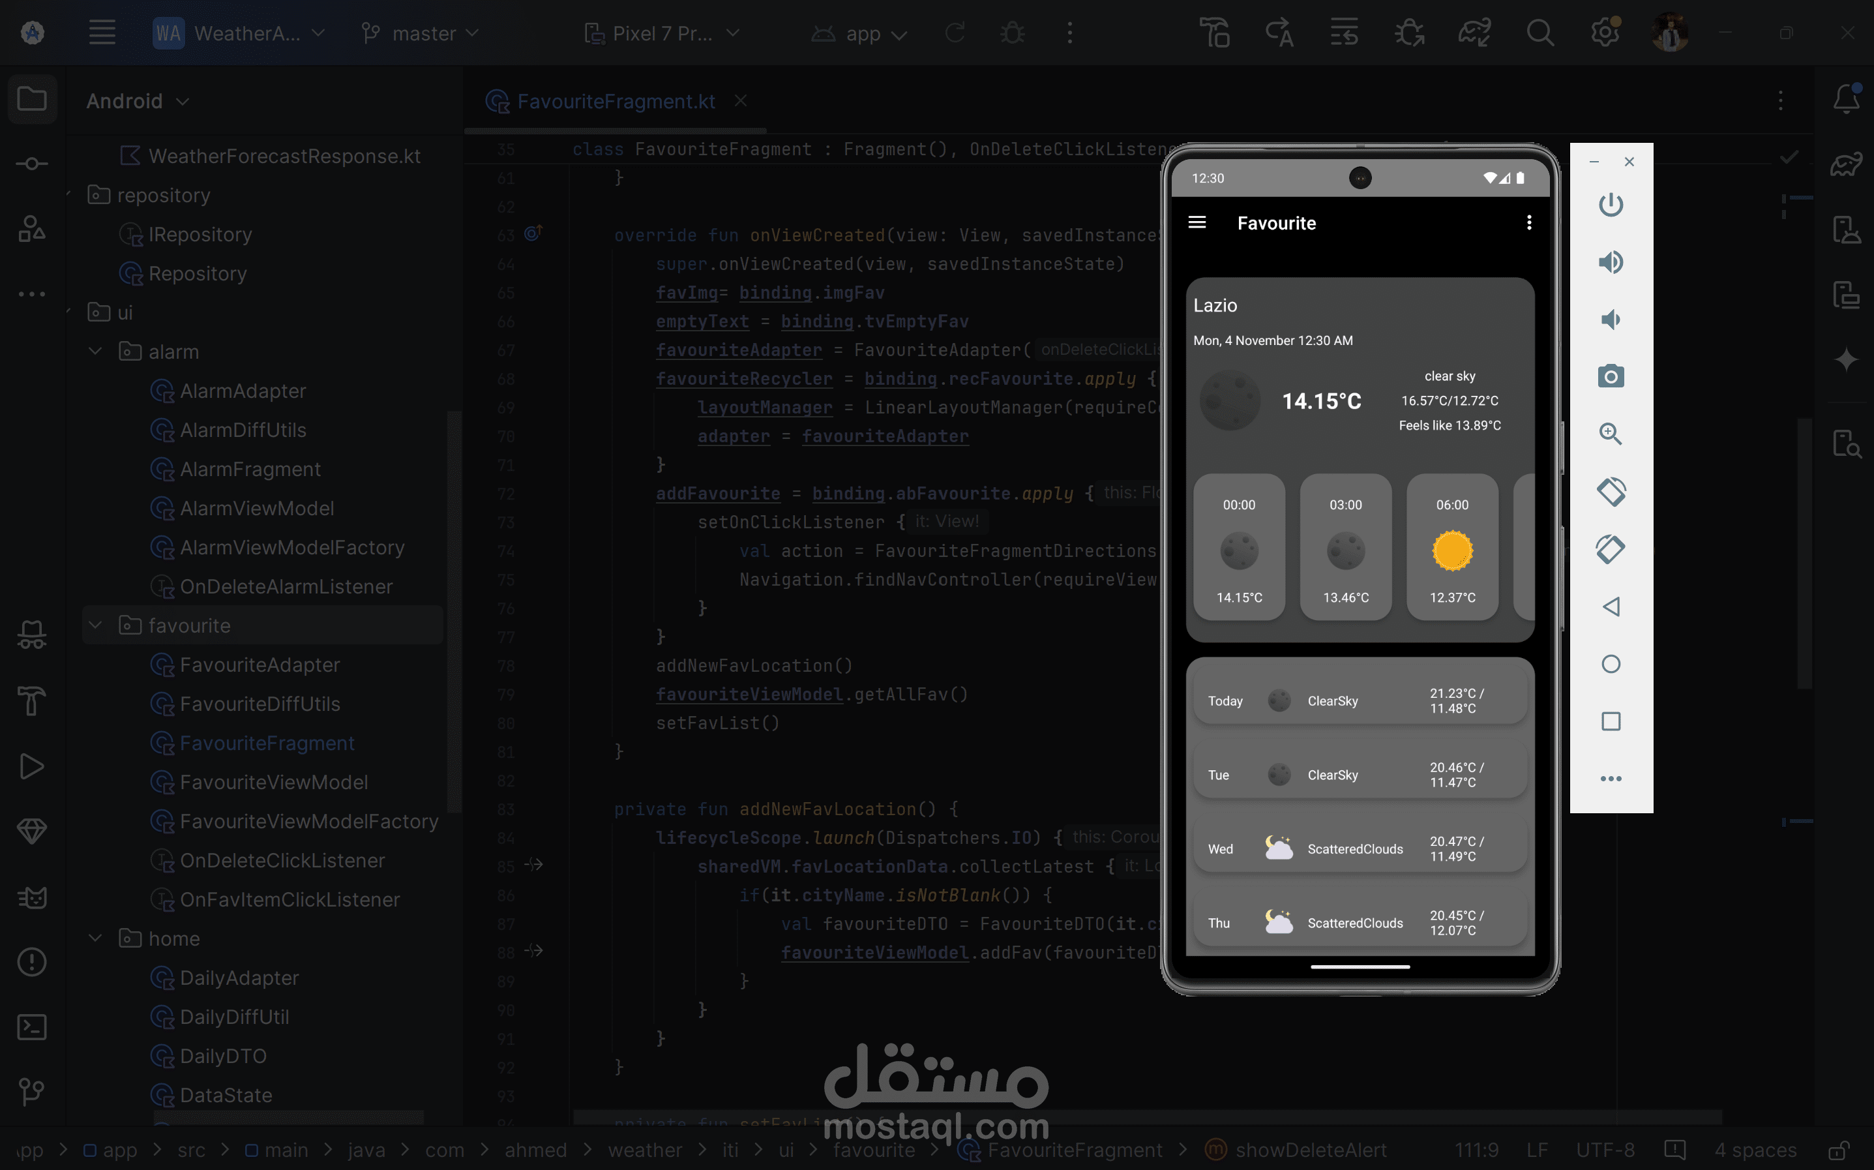This screenshot has width=1874, height=1170.
Task: Toggle the Project tool window folder icon
Action: tap(32, 100)
